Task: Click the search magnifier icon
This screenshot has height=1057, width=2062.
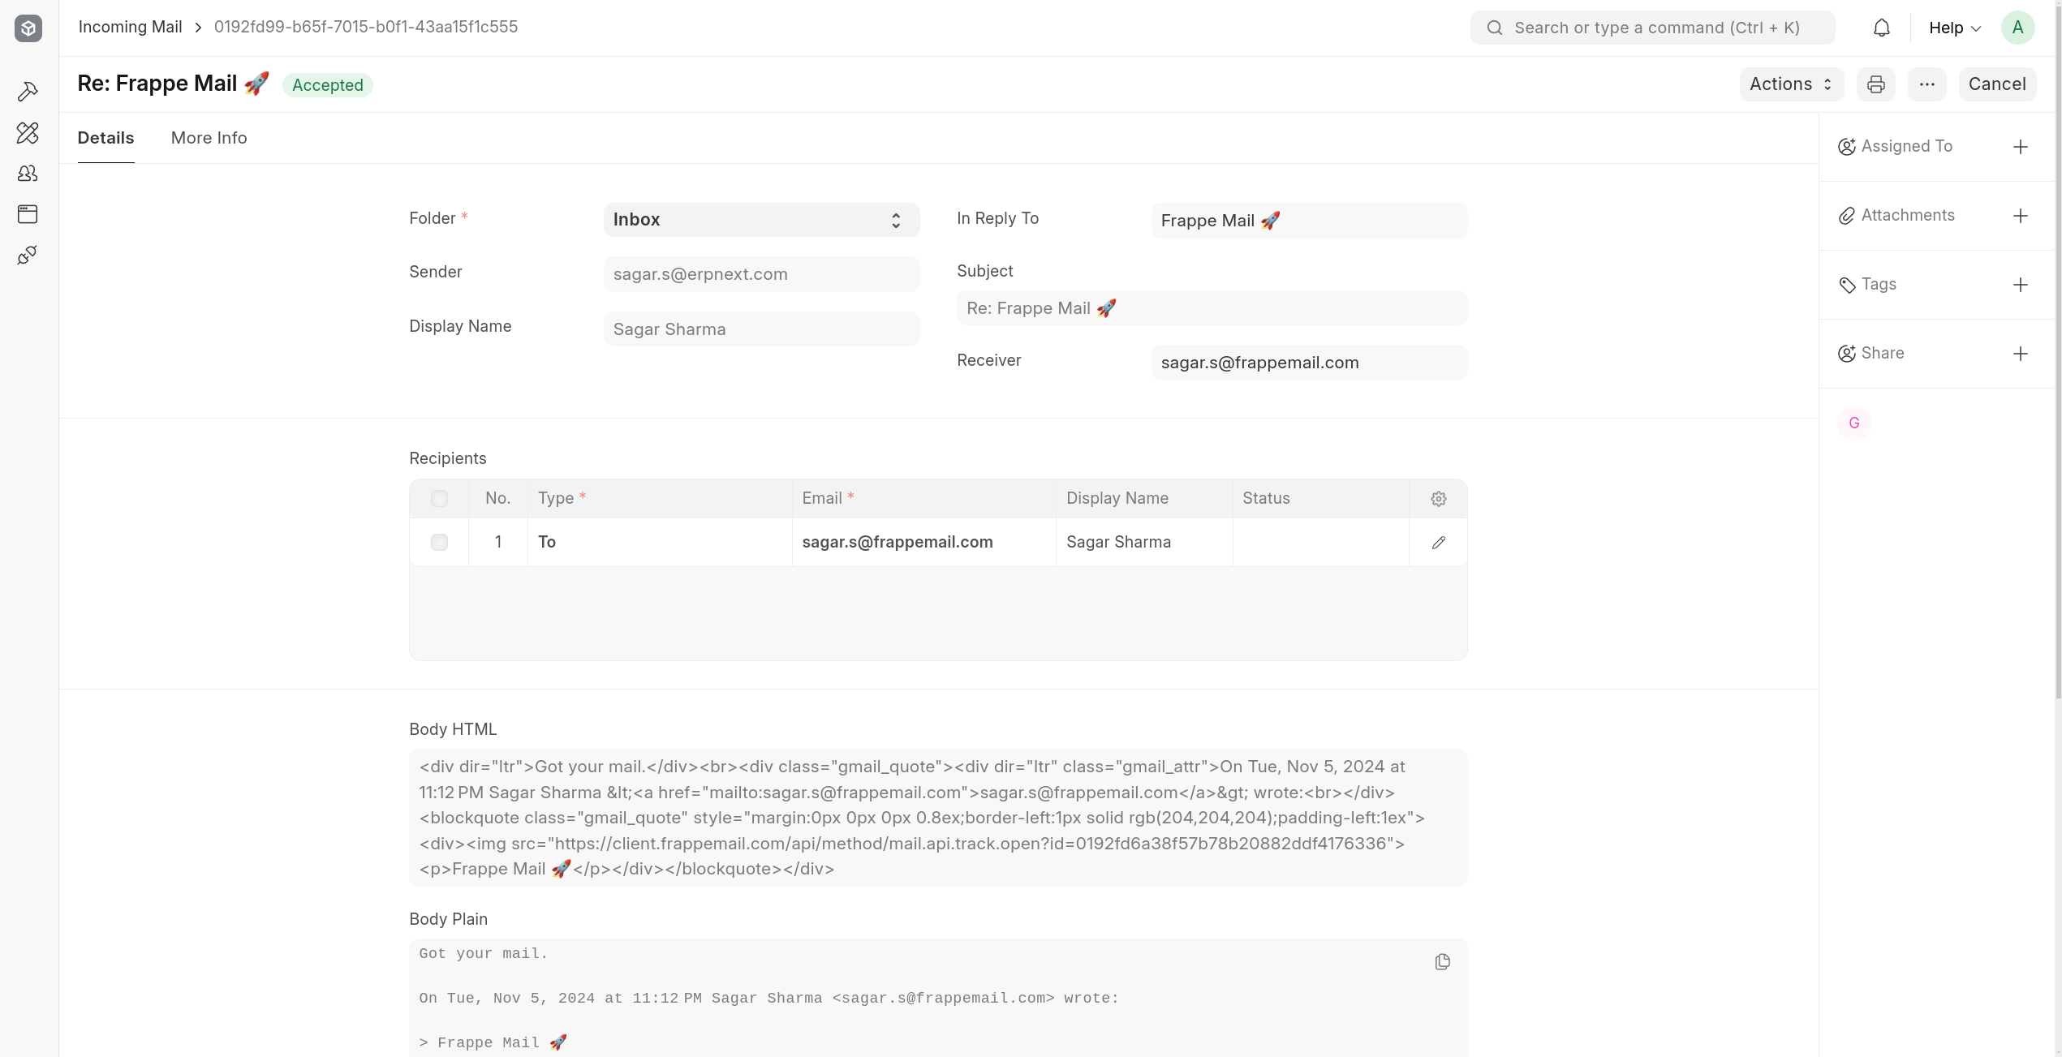Action: pos(1494,28)
